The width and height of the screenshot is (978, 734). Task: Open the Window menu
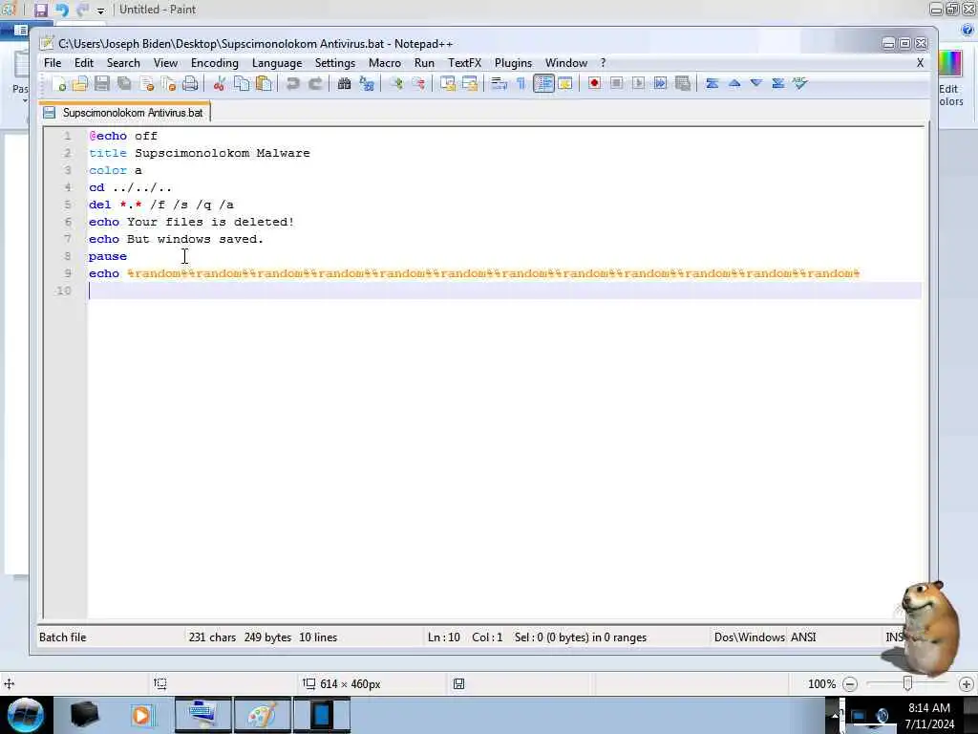click(566, 63)
